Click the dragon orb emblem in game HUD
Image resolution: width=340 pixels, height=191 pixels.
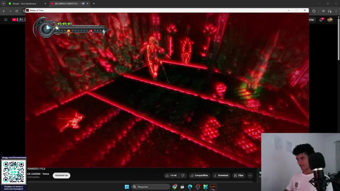46,28
